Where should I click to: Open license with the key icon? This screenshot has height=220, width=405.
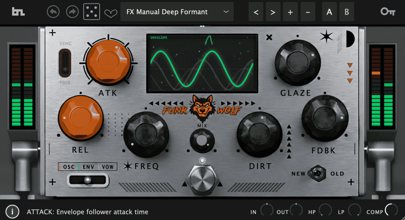(x=388, y=11)
